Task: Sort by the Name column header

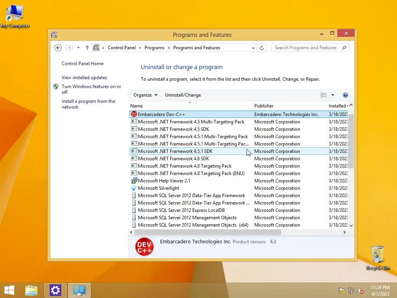Action: point(190,106)
